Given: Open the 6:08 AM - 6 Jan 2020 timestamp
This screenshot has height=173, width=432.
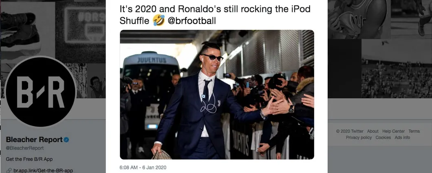Looking at the screenshot, I should (143, 167).
